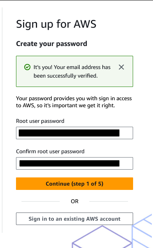
Task: Click the divider line right of OR
Action: point(109,201)
